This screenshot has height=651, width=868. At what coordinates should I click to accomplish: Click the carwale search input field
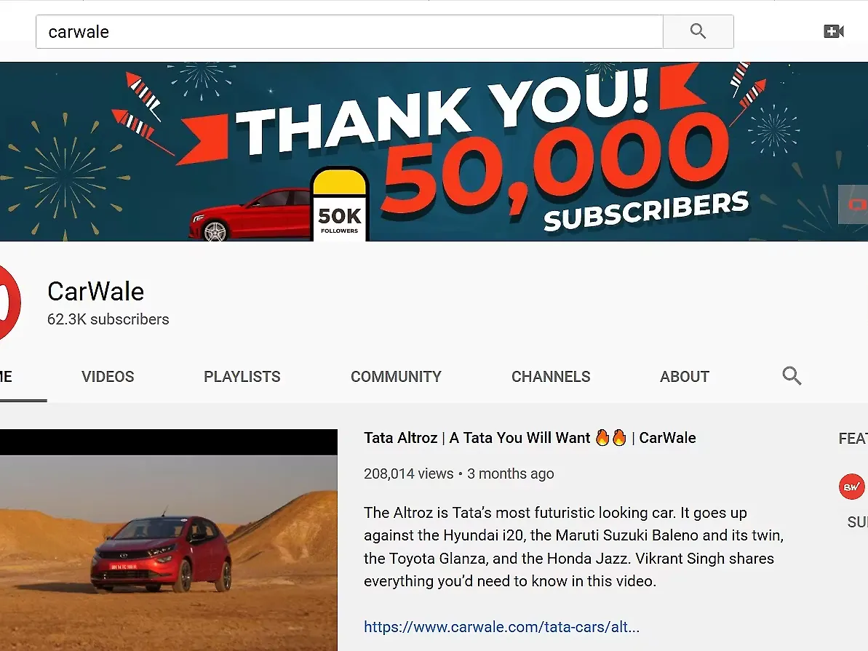[349, 31]
